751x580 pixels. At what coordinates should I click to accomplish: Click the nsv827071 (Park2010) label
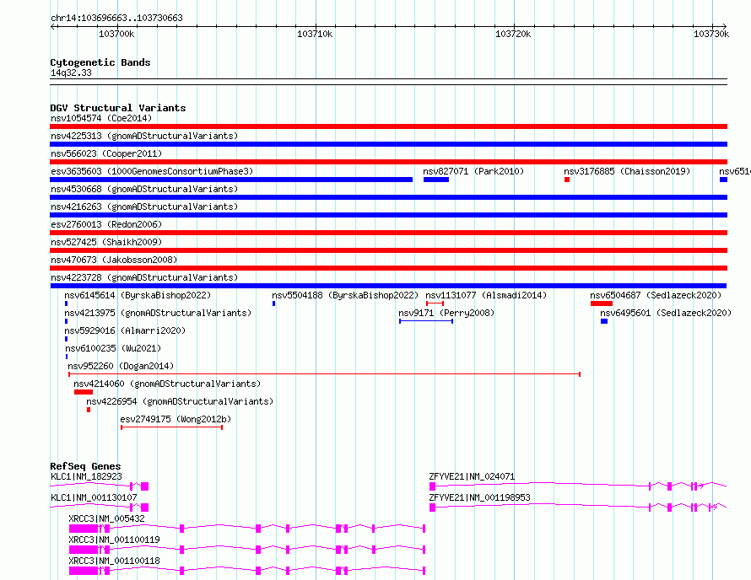pyautogui.click(x=473, y=171)
